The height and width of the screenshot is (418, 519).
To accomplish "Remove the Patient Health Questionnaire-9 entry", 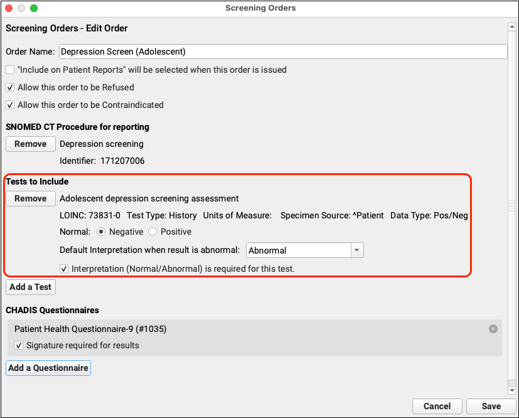I will 493,329.
